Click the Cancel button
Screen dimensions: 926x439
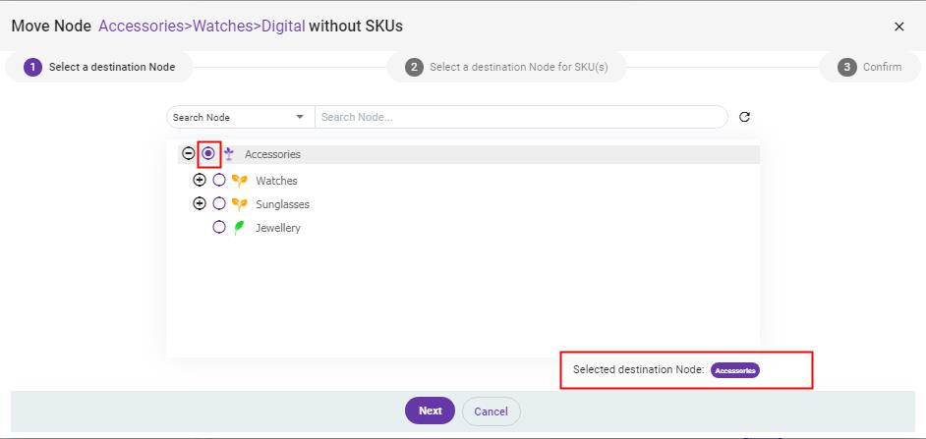pos(491,412)
